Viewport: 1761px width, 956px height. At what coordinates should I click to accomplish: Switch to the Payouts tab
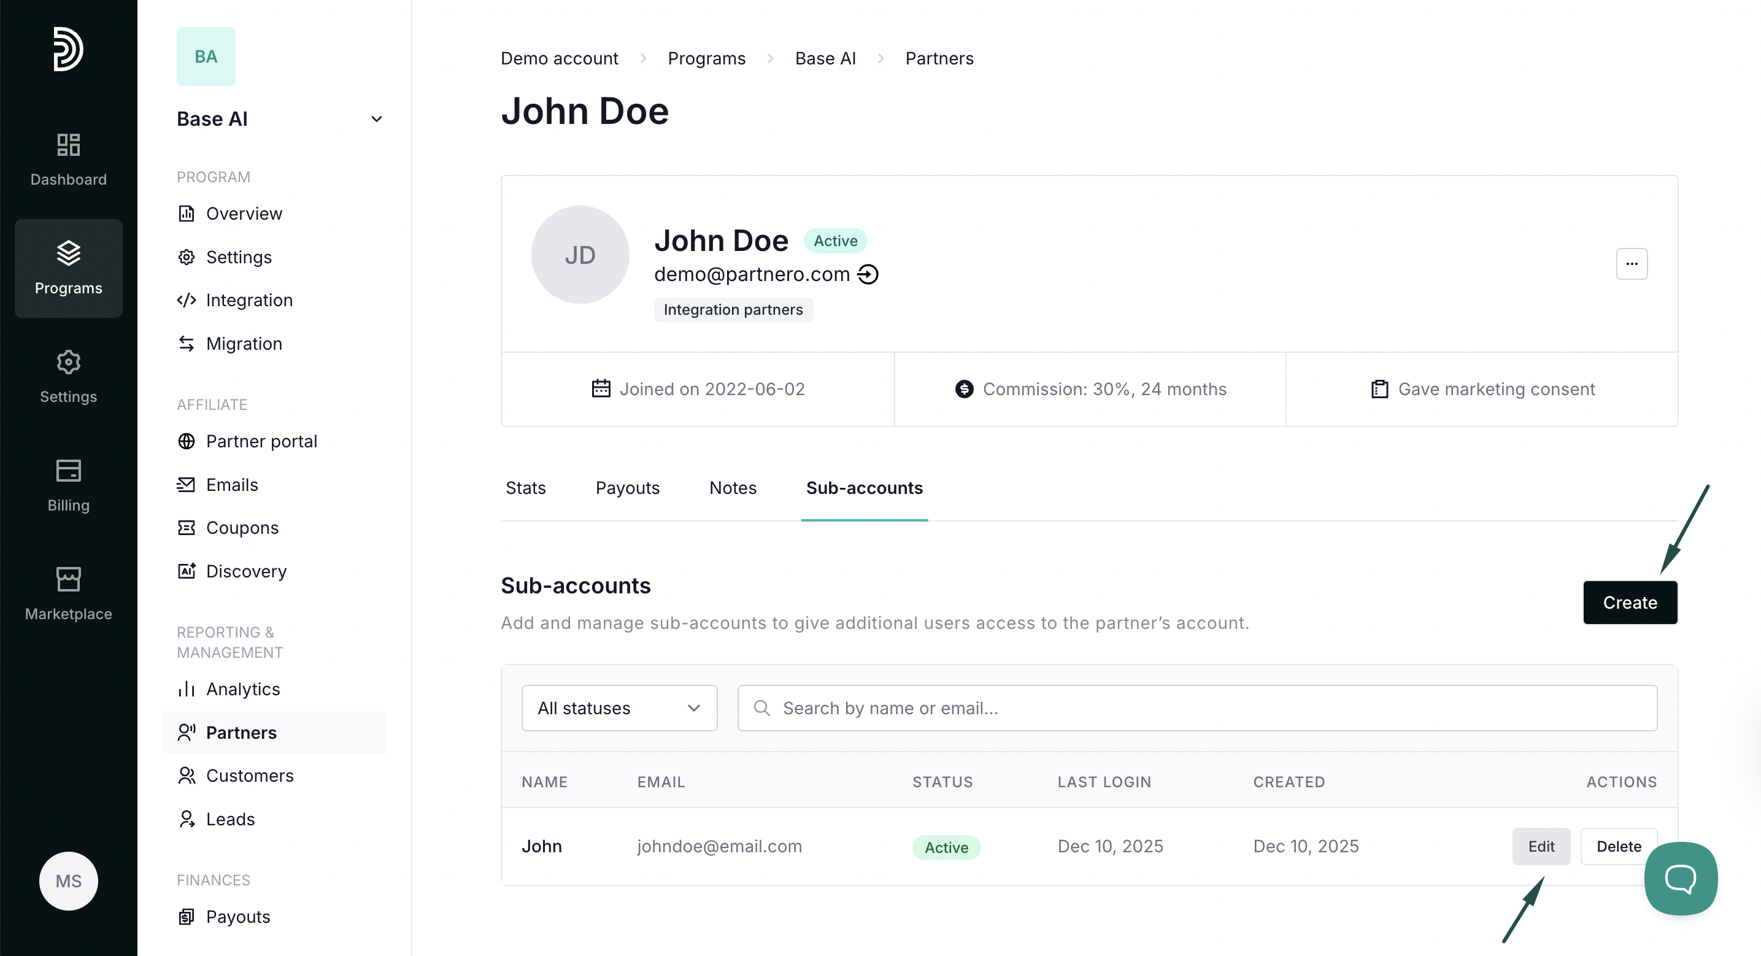(627, 488)
